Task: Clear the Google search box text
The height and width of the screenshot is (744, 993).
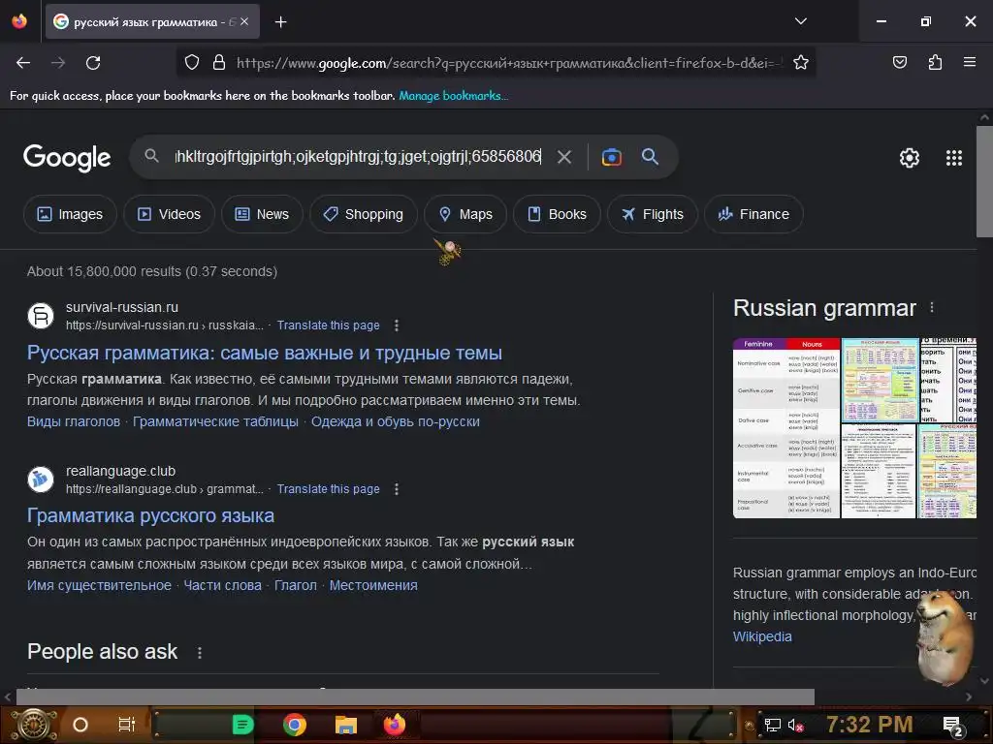Action: 563,157
